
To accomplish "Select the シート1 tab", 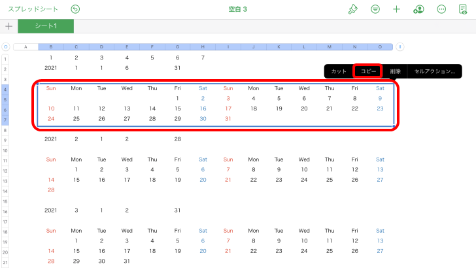I will point(46,26).
